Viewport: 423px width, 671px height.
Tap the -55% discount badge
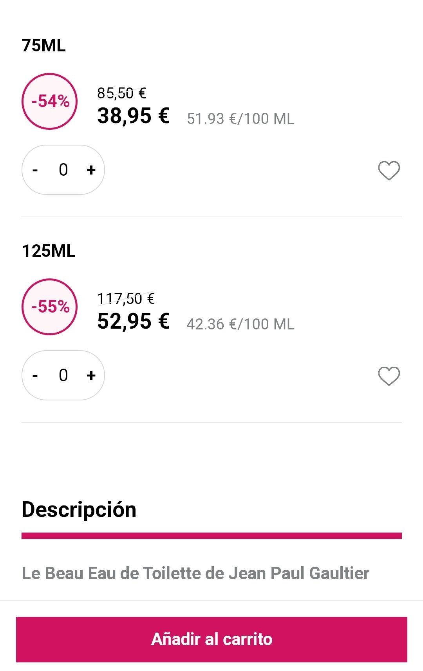pyautogui.click(x=50, y=307)
